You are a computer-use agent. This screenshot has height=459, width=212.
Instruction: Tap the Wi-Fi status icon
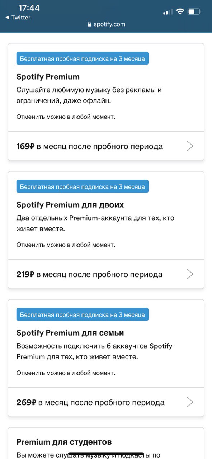tap(180, 11)
